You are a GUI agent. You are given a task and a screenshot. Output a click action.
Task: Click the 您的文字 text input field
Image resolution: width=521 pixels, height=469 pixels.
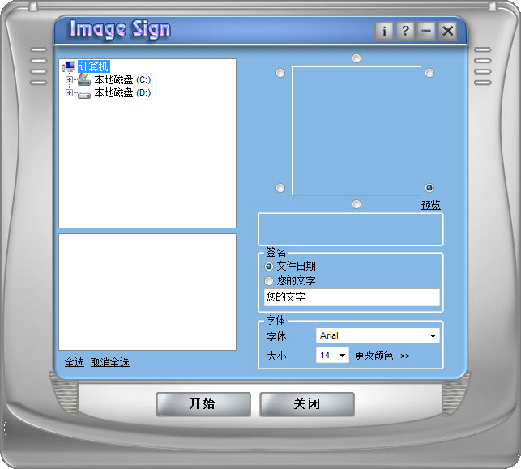pyautogui.click(x=352, y=297)
